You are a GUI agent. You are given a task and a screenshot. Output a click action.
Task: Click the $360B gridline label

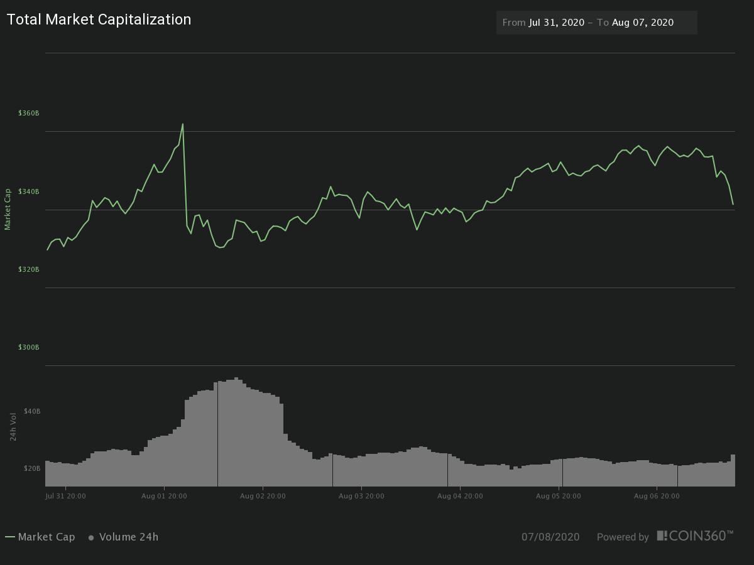[28, 113]
